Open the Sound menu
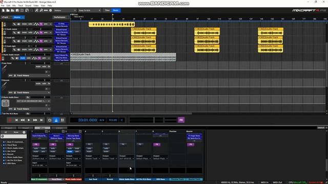 [x=28, y=6]
